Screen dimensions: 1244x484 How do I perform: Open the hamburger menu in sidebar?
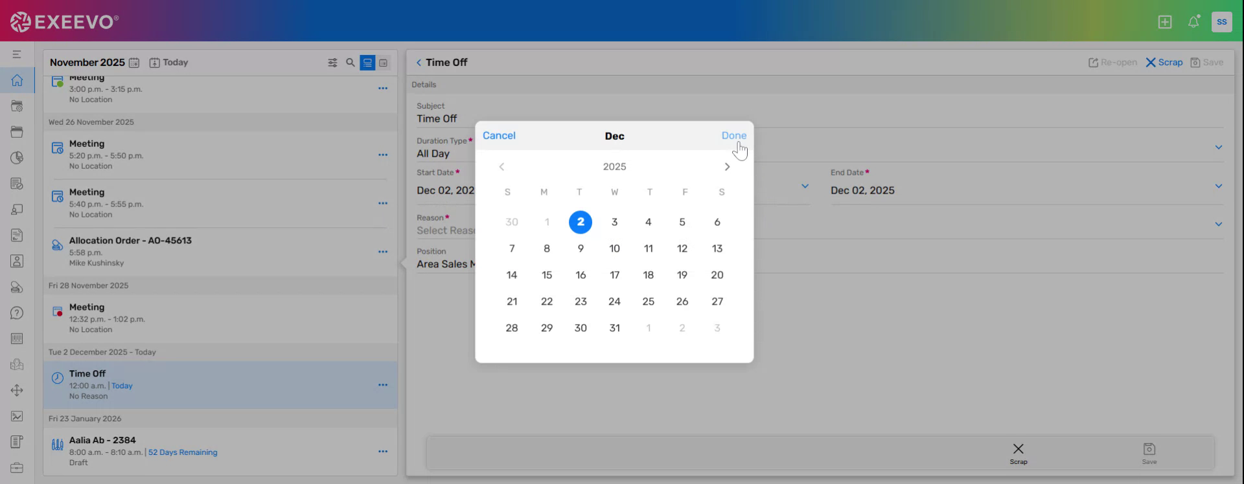[x=17, y=54]
